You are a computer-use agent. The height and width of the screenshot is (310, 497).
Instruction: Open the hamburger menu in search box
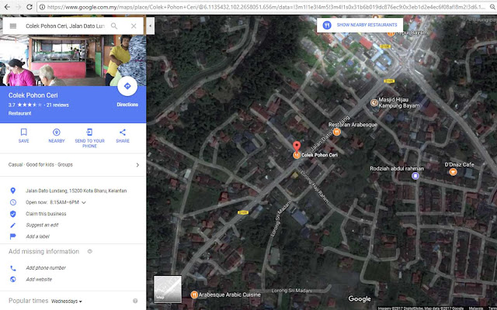(x=13, y=26)
